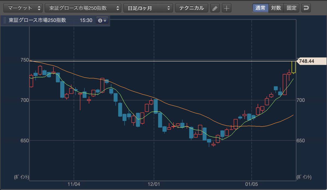Click the 11/04 date axis label

click(74, 184)
